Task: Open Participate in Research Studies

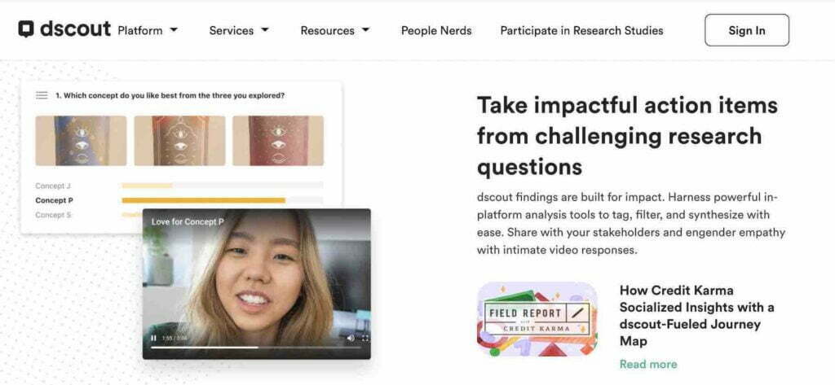Action: (581, 30)
